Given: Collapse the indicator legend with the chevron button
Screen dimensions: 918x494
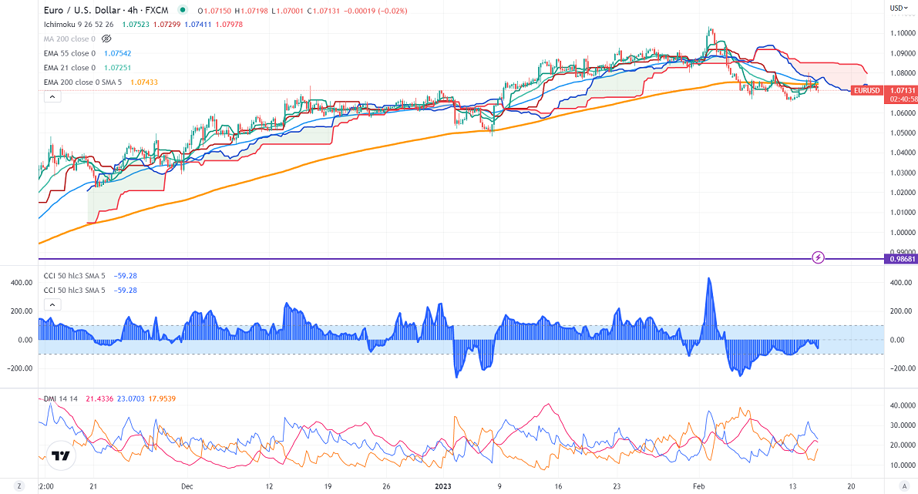Looking at the screenshot, I should tap(52, 97).
